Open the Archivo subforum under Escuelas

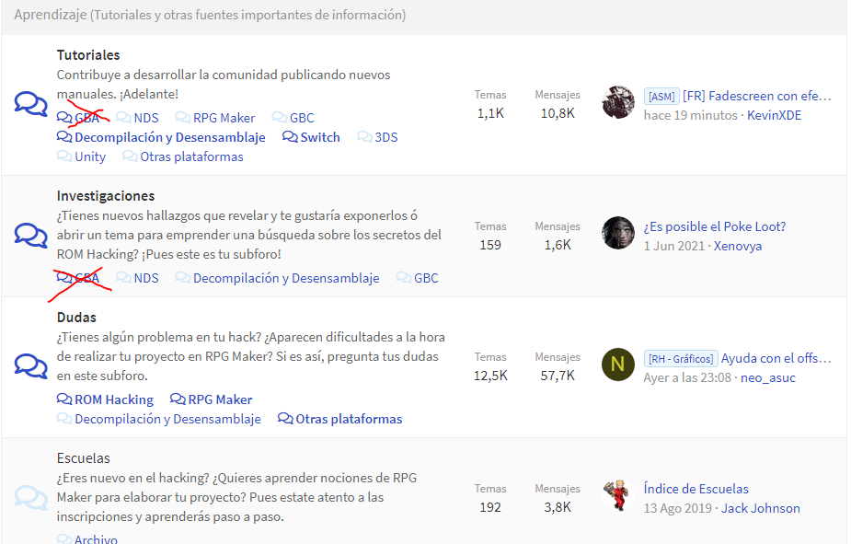coord(95,539)
